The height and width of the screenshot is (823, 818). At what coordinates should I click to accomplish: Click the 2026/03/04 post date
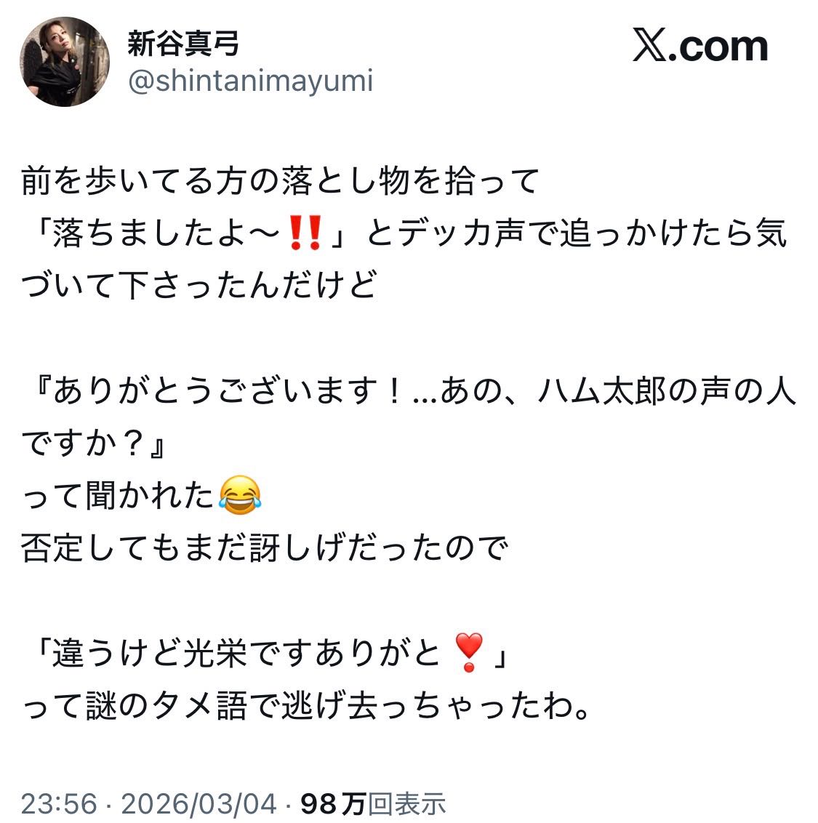[x=199, y=804]
